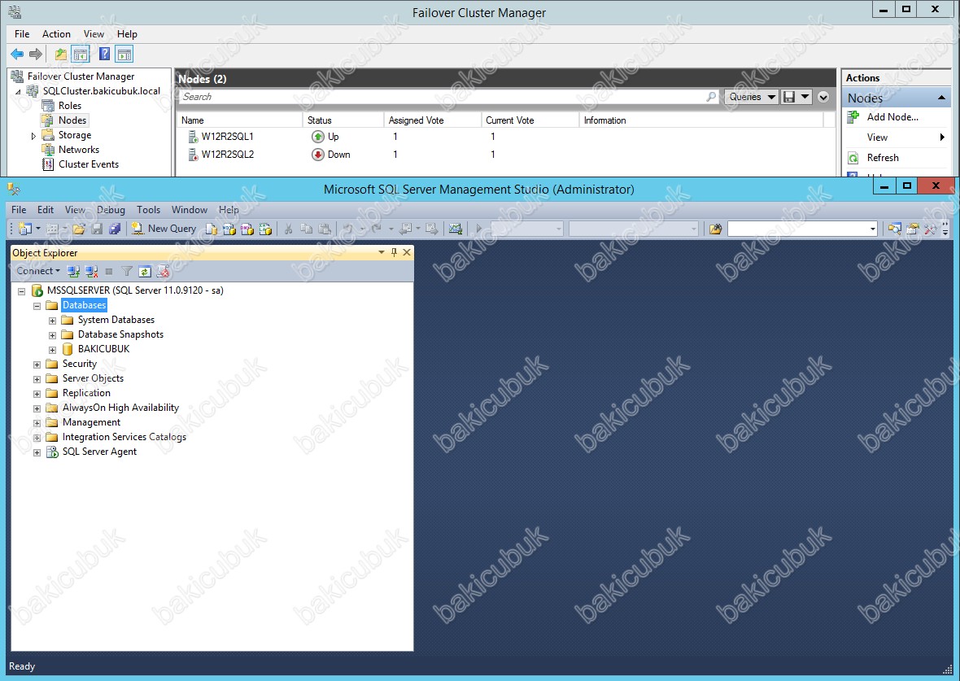Click the Database Engine Query icon

pyautogui.click(x=212, y=229)
